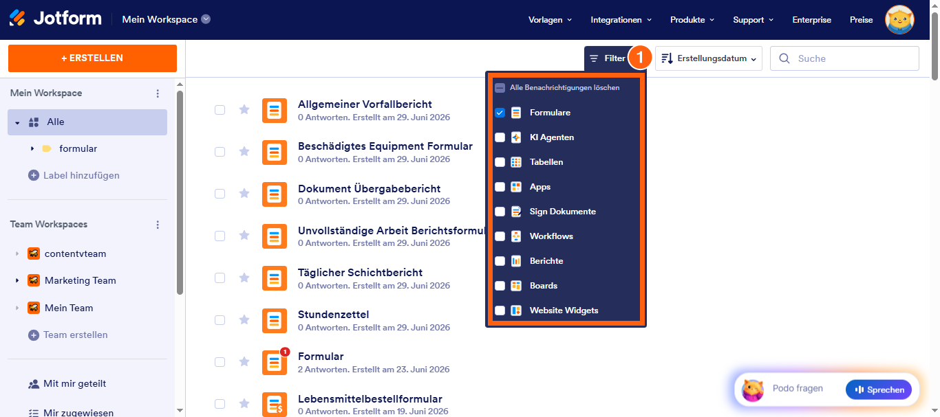Star the Stundenzettel form

point(244,319)
